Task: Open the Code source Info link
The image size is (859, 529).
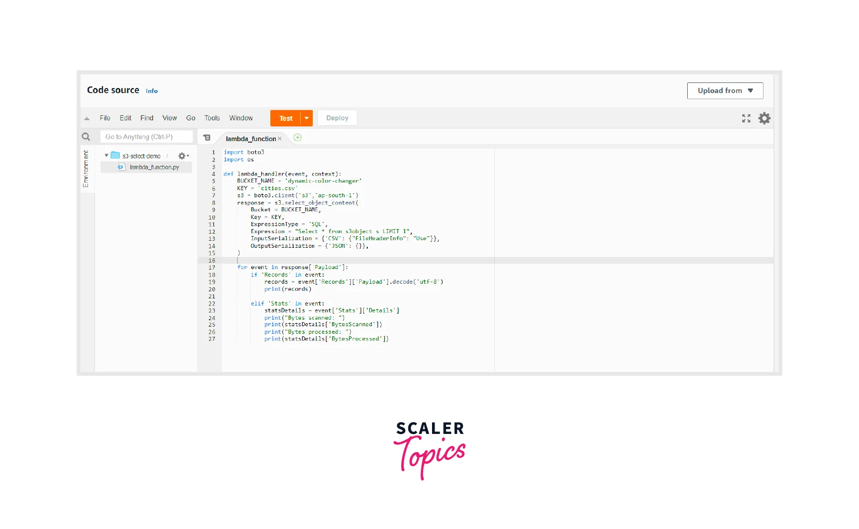Action: coord(152,91)
